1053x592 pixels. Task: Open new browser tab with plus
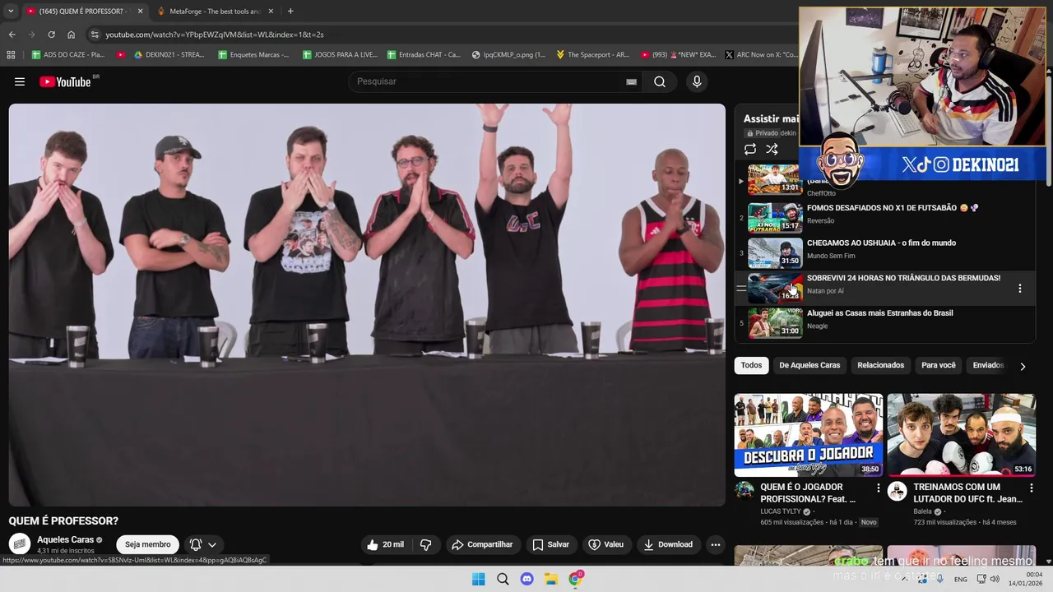click(290, 11)
